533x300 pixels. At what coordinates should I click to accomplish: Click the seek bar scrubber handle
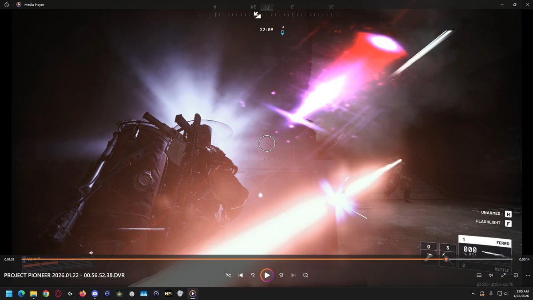[x=446, y=259]
